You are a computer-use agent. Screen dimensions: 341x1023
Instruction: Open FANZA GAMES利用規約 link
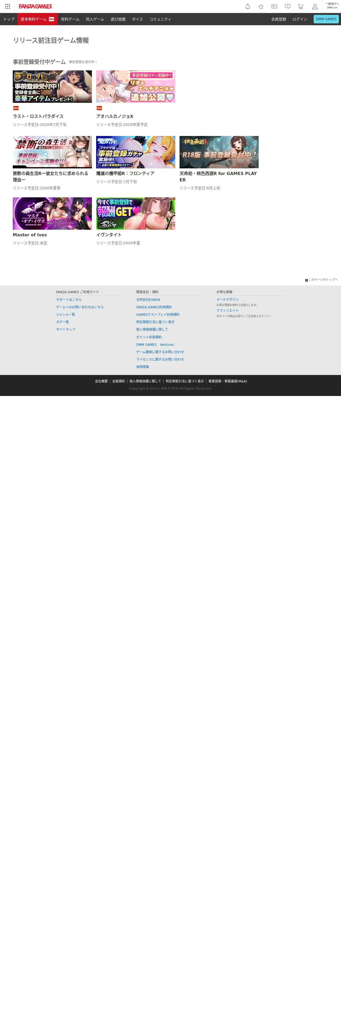(154, 307)
